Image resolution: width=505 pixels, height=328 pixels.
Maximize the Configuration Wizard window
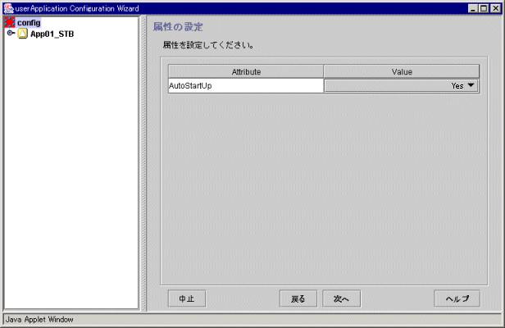click(x=484, y=8)
